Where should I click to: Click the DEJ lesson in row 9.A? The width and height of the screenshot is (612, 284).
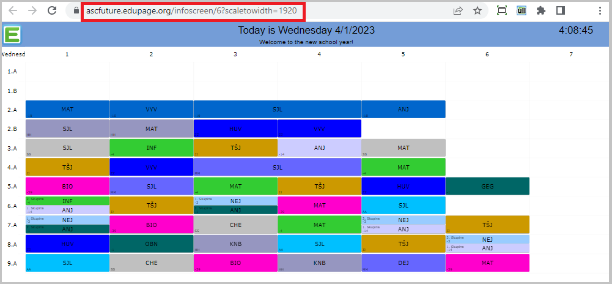[x=403, y=263]
